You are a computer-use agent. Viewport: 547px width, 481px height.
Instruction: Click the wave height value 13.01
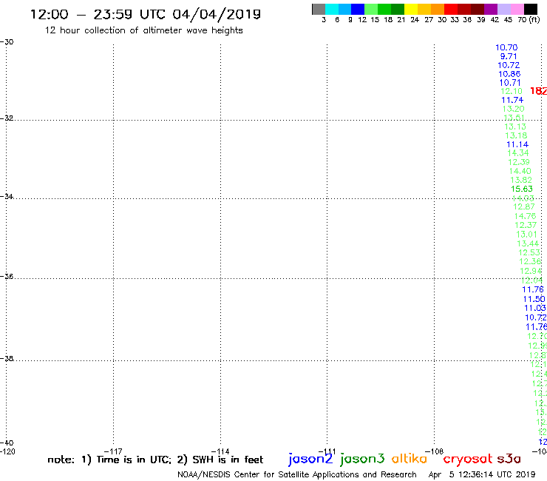[x=527, y=235]
